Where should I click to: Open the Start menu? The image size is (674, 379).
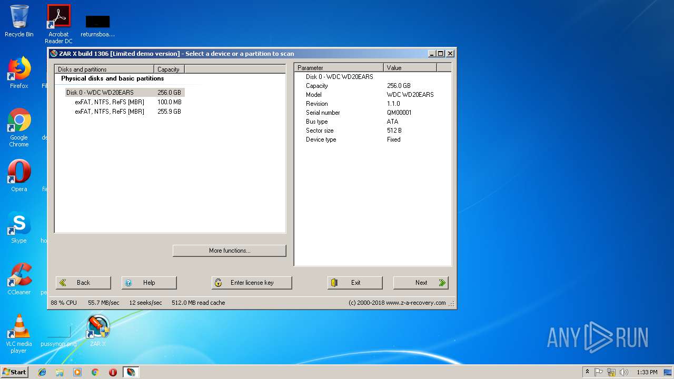(x=14, y=372)
